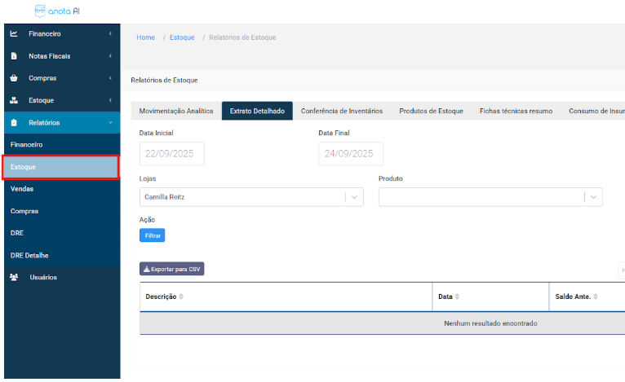Viewport: 625px width, 382px height.
Task: Sort table by Data column arrows
Action: pos(457,296)
